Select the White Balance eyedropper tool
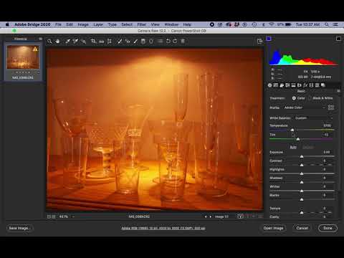Screen dimensions: 344x258 tap(68, 42)
